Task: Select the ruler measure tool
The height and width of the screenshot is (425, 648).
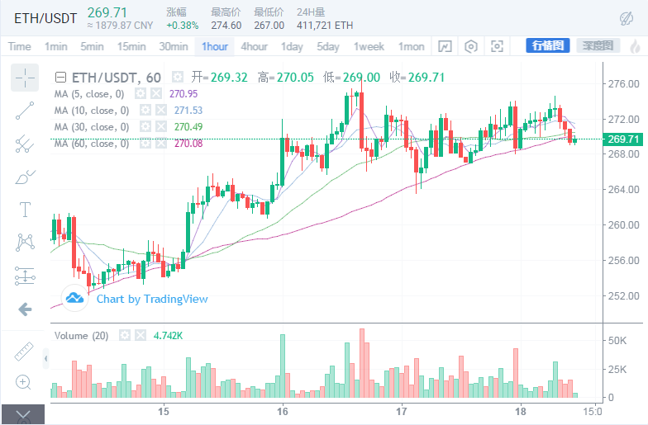Action: point(23,352)
